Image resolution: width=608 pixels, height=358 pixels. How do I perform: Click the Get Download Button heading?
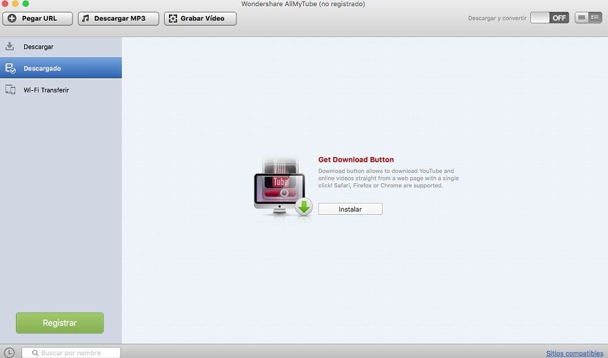[356, 160]
